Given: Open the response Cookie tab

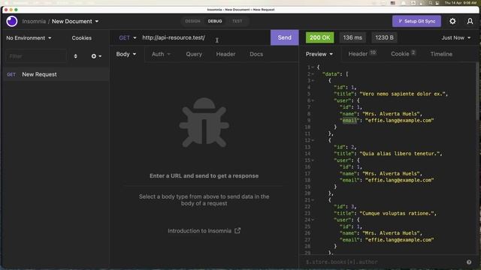Looking at the screenshot, I should click(x=403, y=54).
